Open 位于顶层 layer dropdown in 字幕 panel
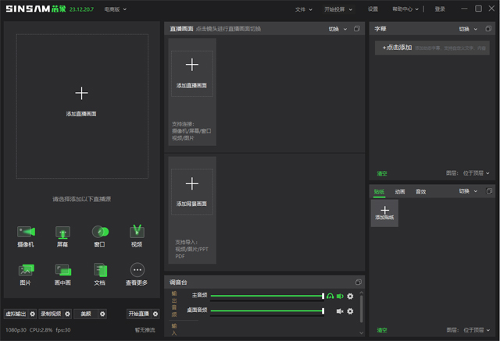Viewport: 500px width, 341px height. click(475, 173)
